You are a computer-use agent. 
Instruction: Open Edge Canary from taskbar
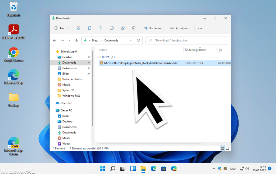(x=174, y=169)
